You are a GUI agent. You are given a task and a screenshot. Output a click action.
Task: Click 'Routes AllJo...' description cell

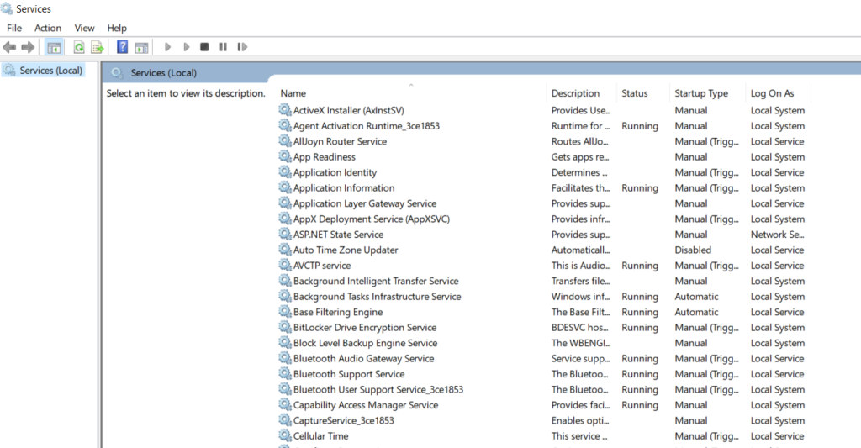click(580, 142)
